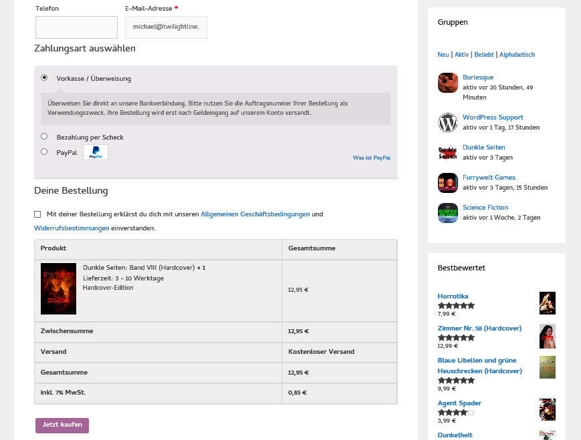Choose Bezahlung per Scheck radio button
This screenshot has width=581, height=440.
(x=44, y=136)
